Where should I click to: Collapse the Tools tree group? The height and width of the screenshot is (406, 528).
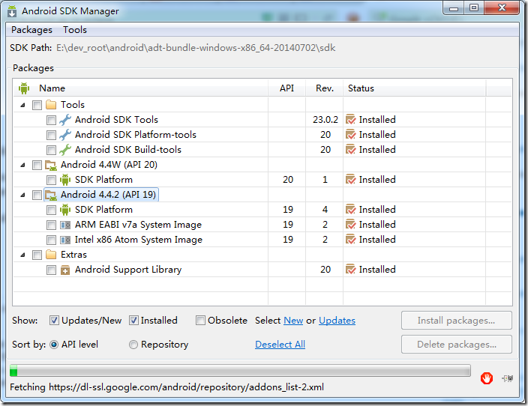tap(22, 105)
